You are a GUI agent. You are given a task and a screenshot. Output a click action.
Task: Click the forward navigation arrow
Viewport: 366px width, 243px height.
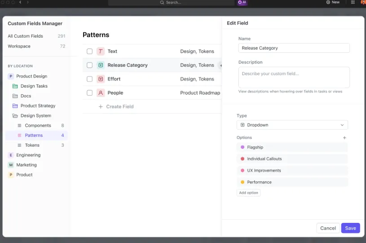click(x=27, y=2)
